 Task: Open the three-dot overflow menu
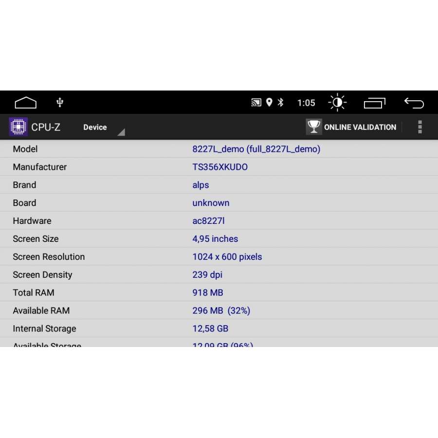[420, 127]
